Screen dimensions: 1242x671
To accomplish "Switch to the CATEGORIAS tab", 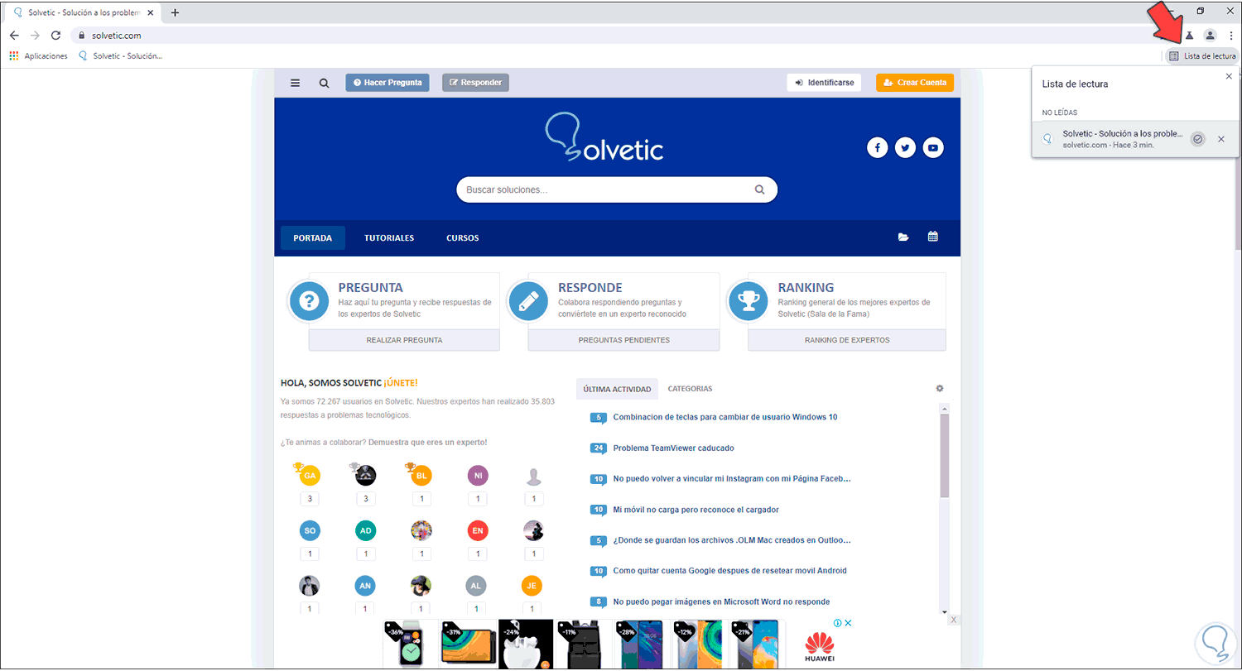I will (690, 389).
